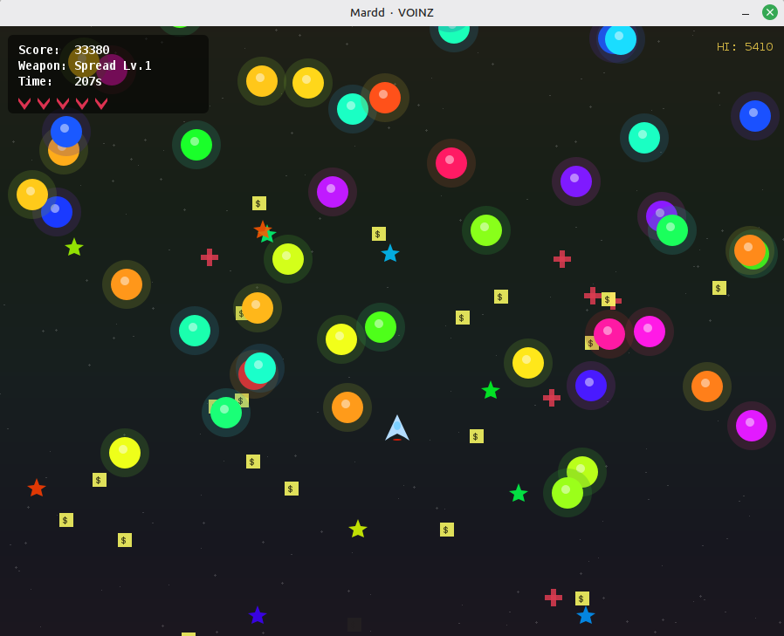Click the cyan star beside the coin
The height and width of the screenshot is (636, 784).
[390, 254]
